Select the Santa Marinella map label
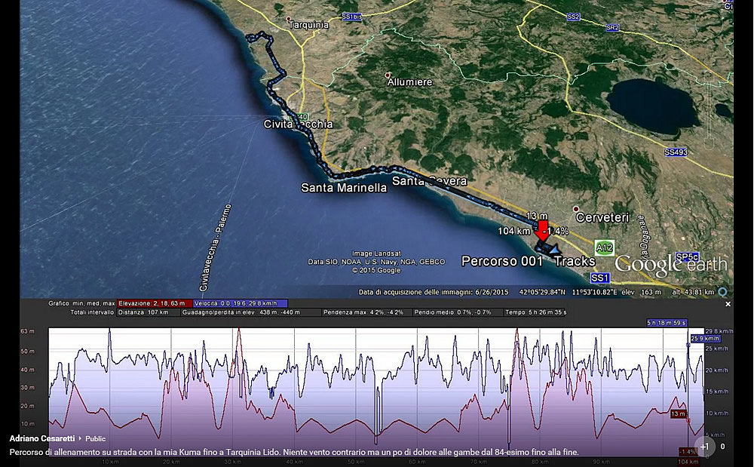This screenshot has width=754, height=467. (344, 187)
